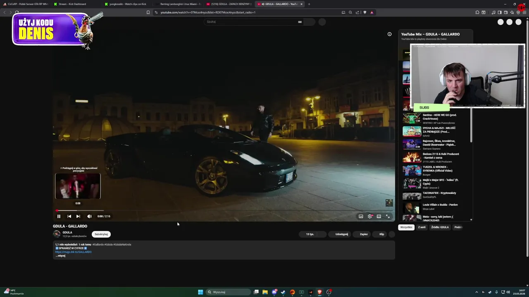This screenshot has width=529, height=297.
Task: Open Majki x Major SPZ - Adieu video
Action: click(436, 184)
